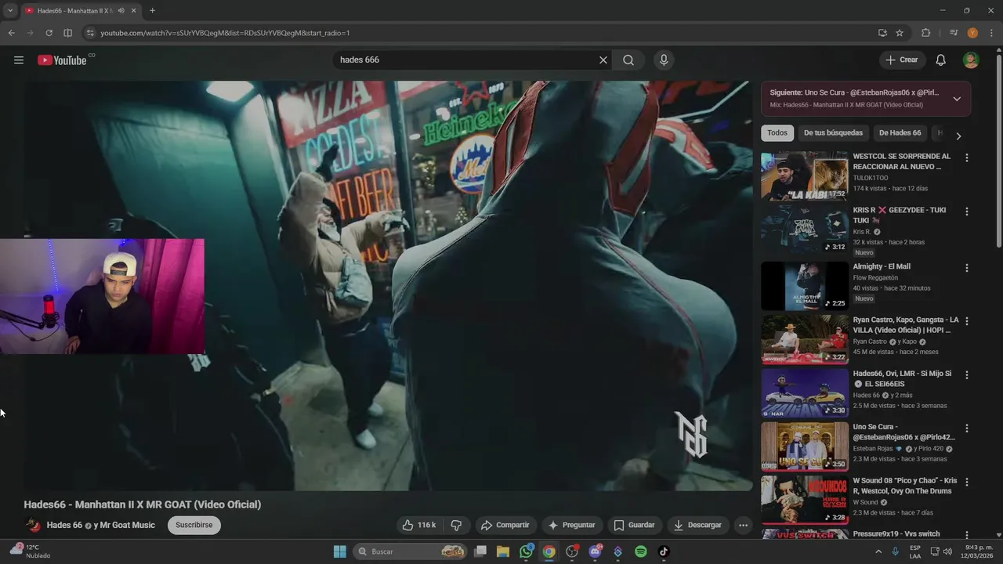Subscribe with the Suscribirse button
Viewport: 1003px width, 564px height.
pyautogui.click(x=194, y=525)
